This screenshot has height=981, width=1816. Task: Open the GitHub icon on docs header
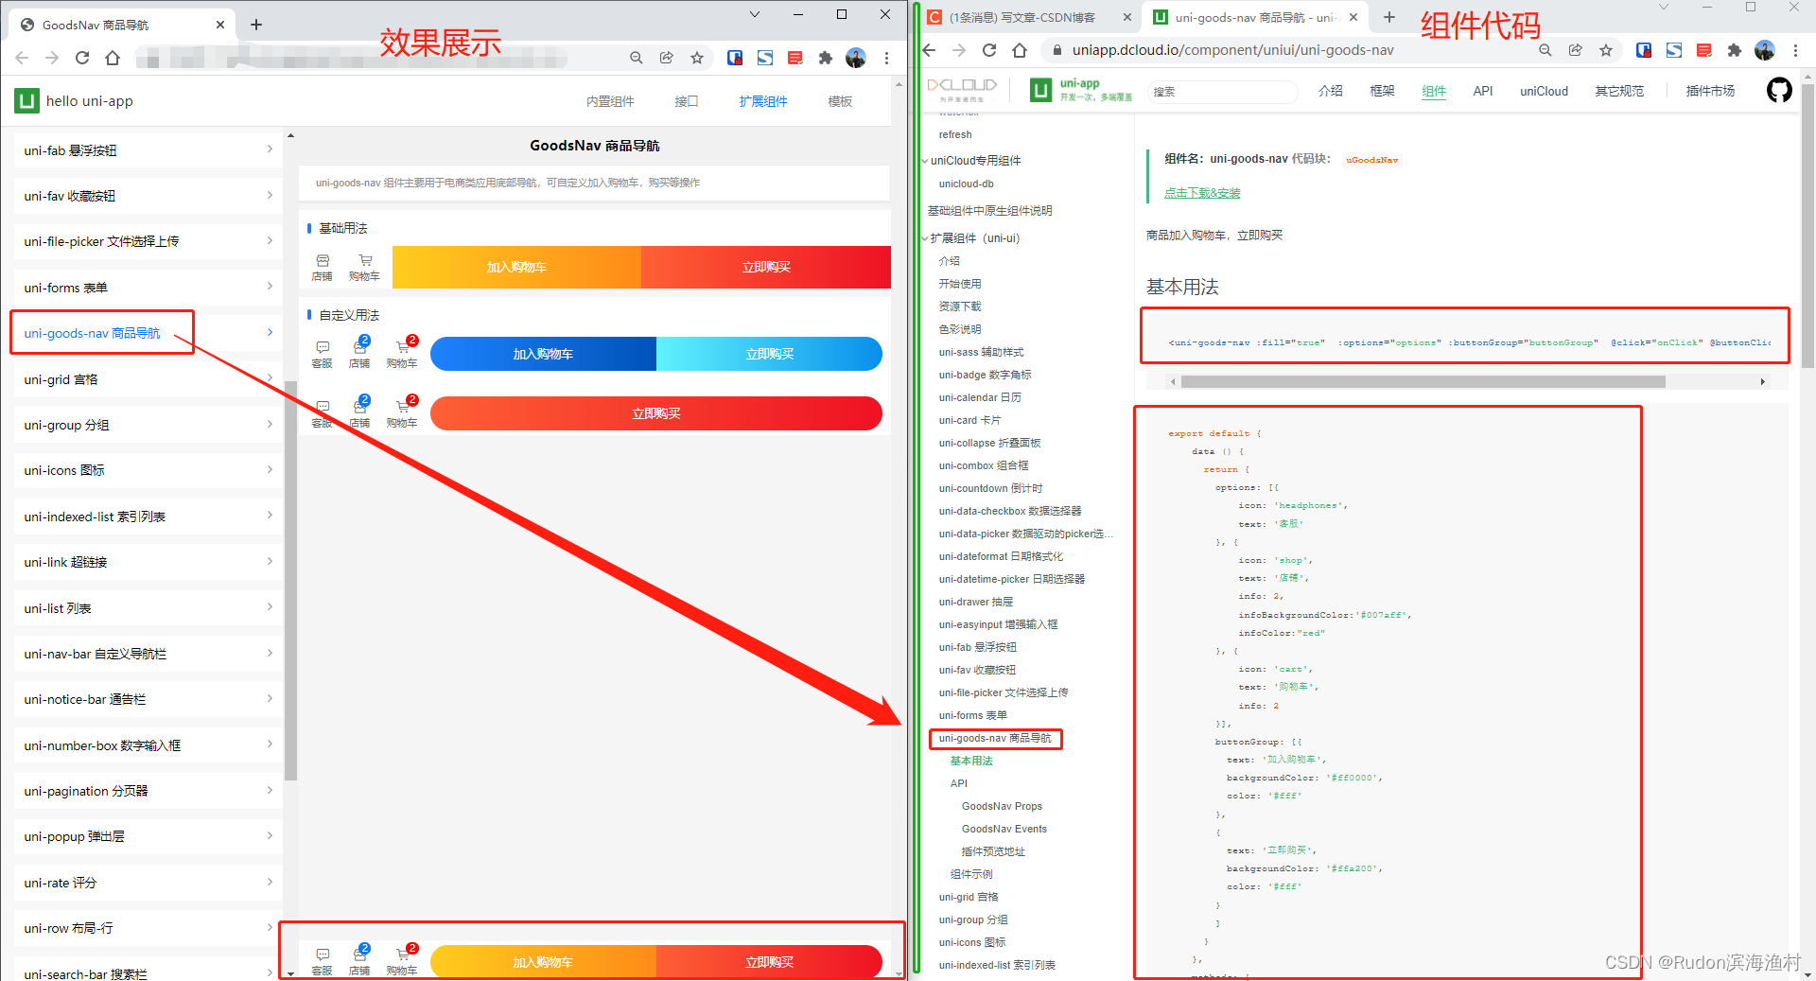1779,91
